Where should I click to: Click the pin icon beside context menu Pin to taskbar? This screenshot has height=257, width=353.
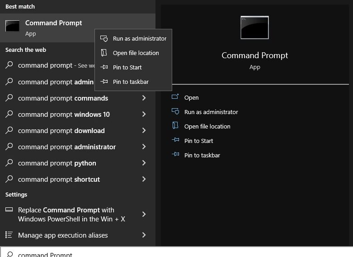coord(104,81)
